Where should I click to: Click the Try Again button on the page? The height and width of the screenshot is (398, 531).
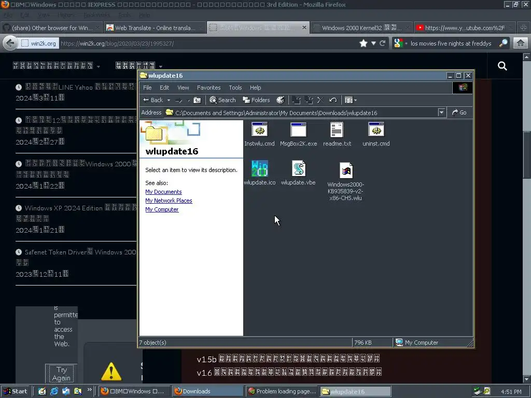pos(62,374)
